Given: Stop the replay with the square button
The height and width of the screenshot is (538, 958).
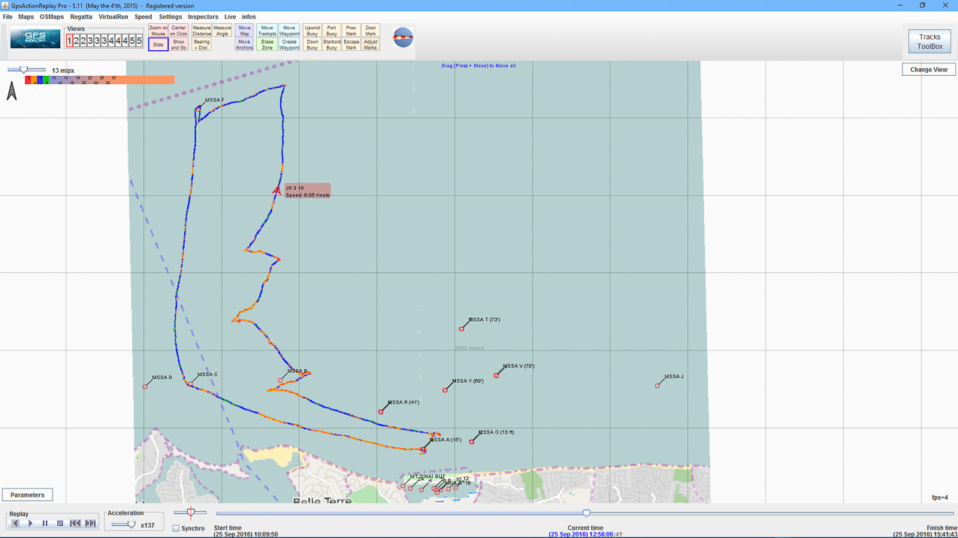Looking at the screenshot, I should tap(60, 524).
